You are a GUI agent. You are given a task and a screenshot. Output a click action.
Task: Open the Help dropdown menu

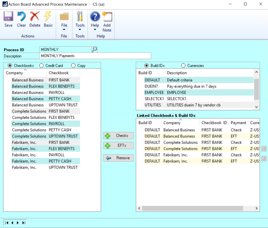pyautogui.click(x=95, y=26)
